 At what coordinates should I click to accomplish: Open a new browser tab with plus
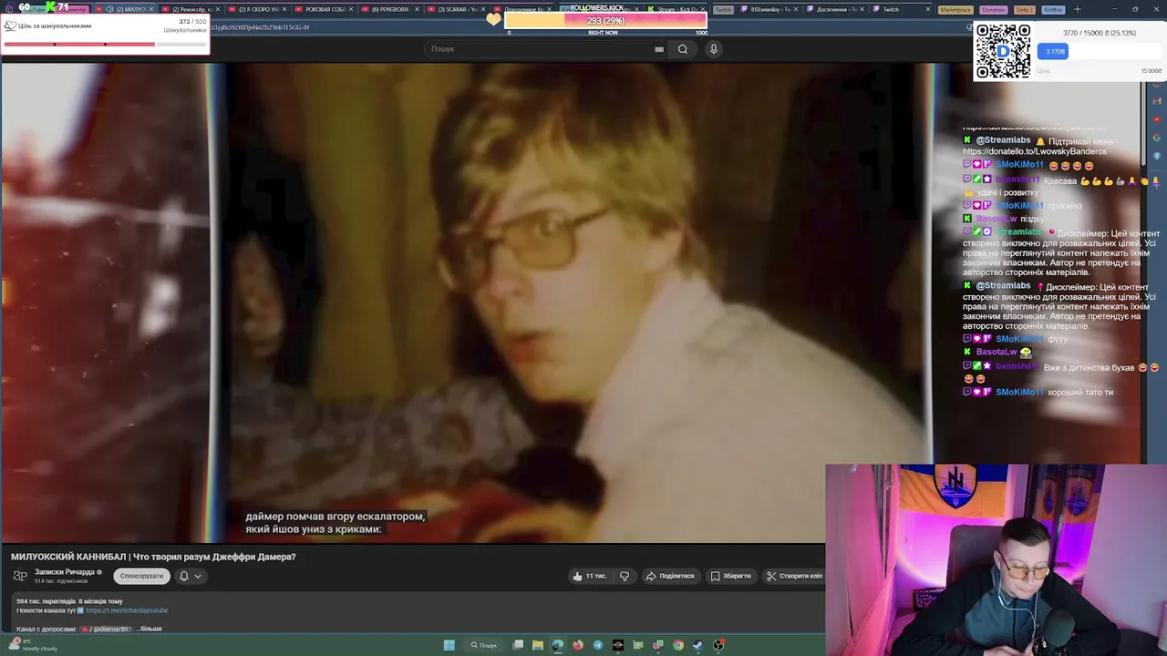(1077, 9)
